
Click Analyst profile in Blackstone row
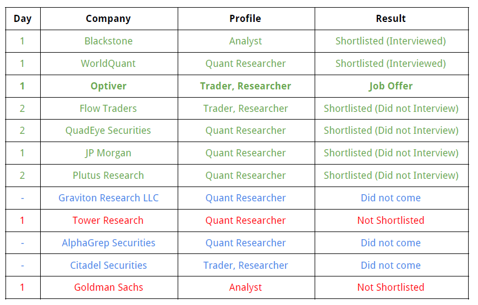coord(245,41)
